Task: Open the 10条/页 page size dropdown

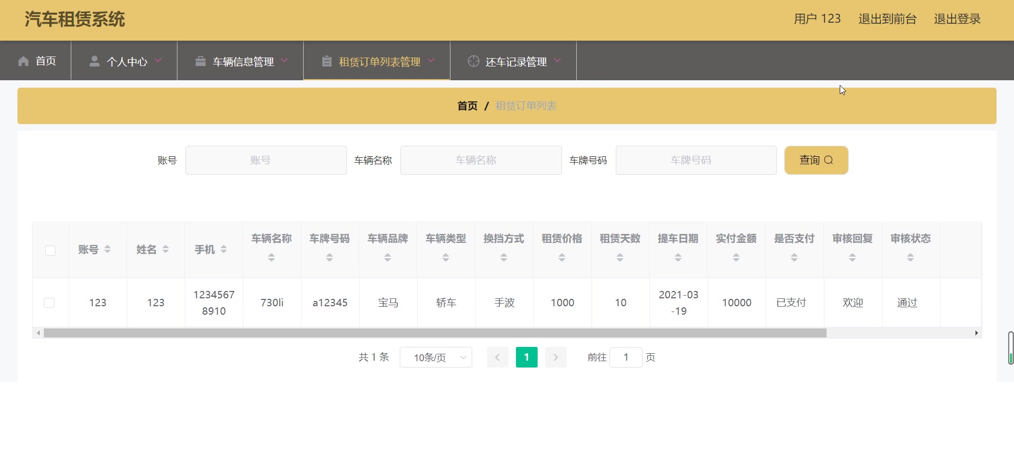Action: tap(436, 357)
